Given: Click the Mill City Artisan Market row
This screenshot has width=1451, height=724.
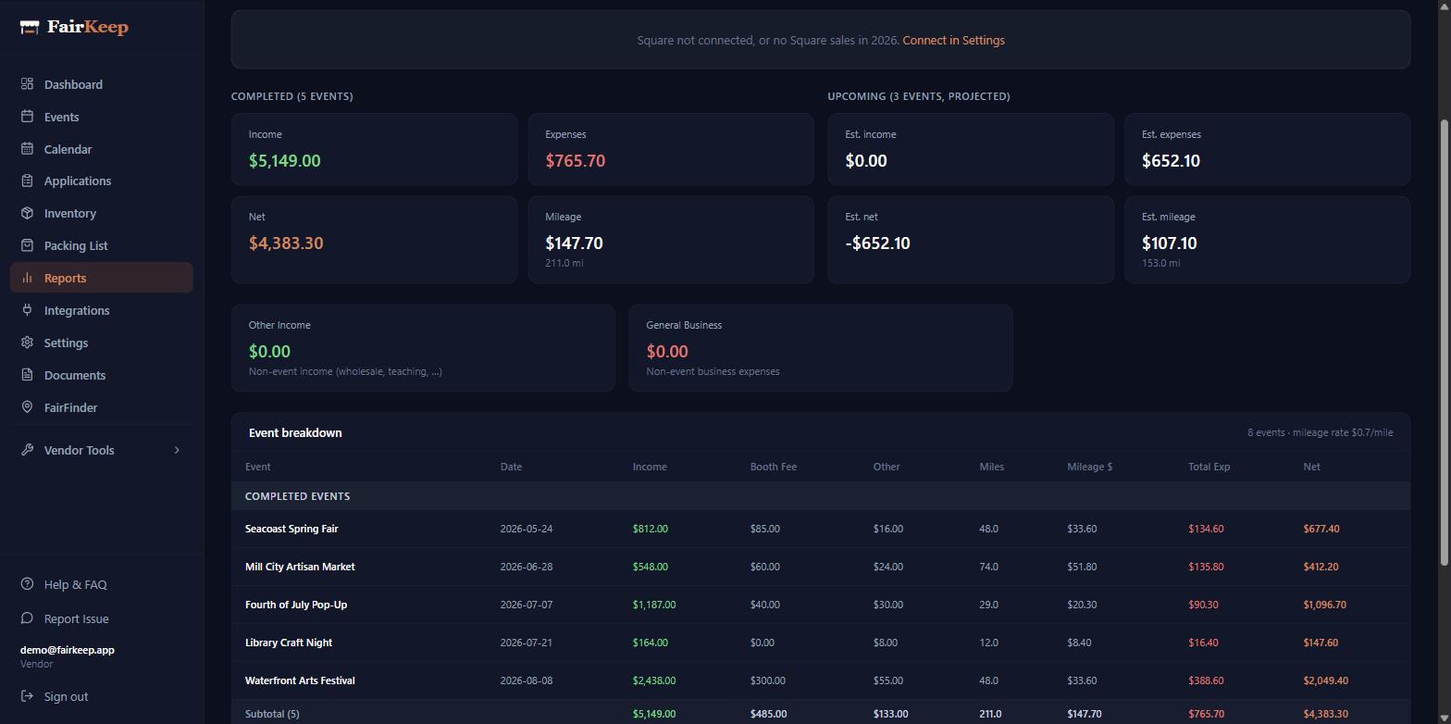Looking at the screenshot, I should [x=821, y=567].
